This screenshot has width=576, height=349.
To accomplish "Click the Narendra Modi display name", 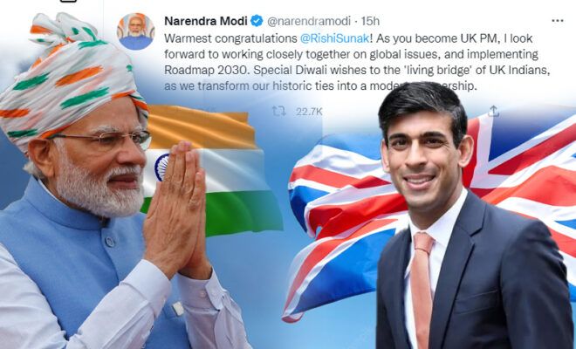I will tap(206, 21).
